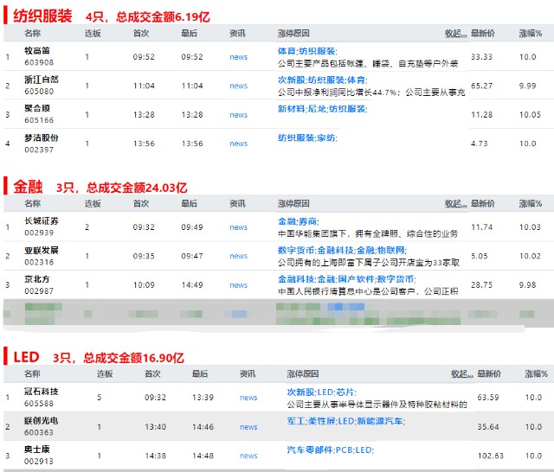The image size is (554, 472).
Task: Click 金融;券商 tags for 长城证券
Action: pos(298,221)
